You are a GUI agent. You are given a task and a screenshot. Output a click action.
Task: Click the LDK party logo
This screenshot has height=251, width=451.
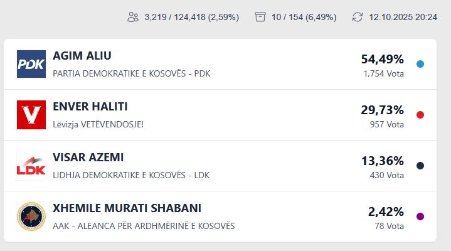(31, 166)
